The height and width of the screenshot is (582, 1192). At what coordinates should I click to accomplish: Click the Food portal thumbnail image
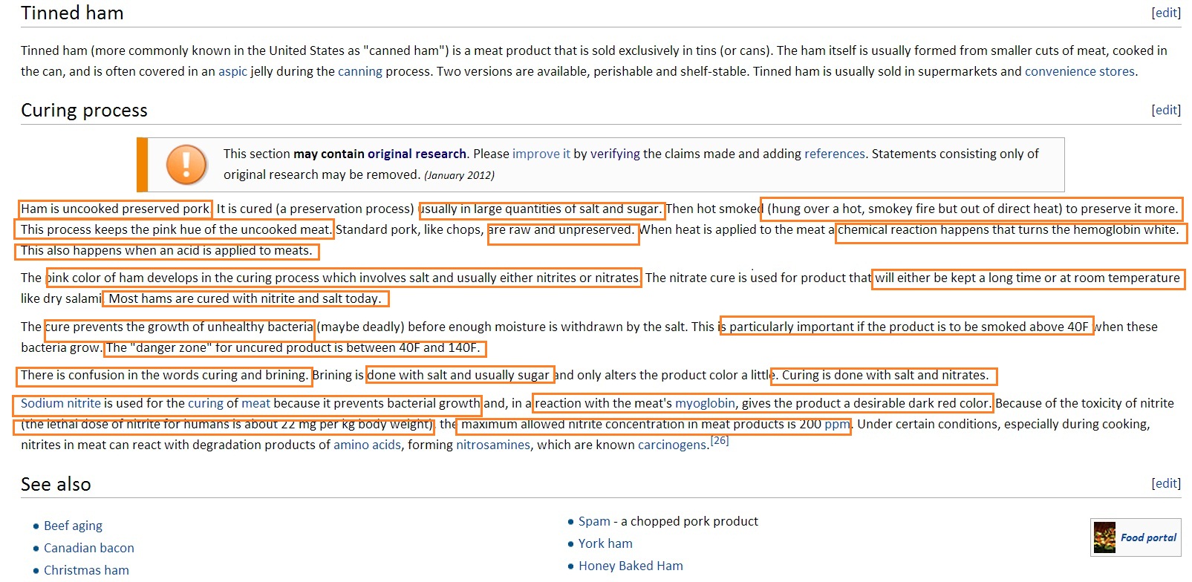coord(1104,537)
